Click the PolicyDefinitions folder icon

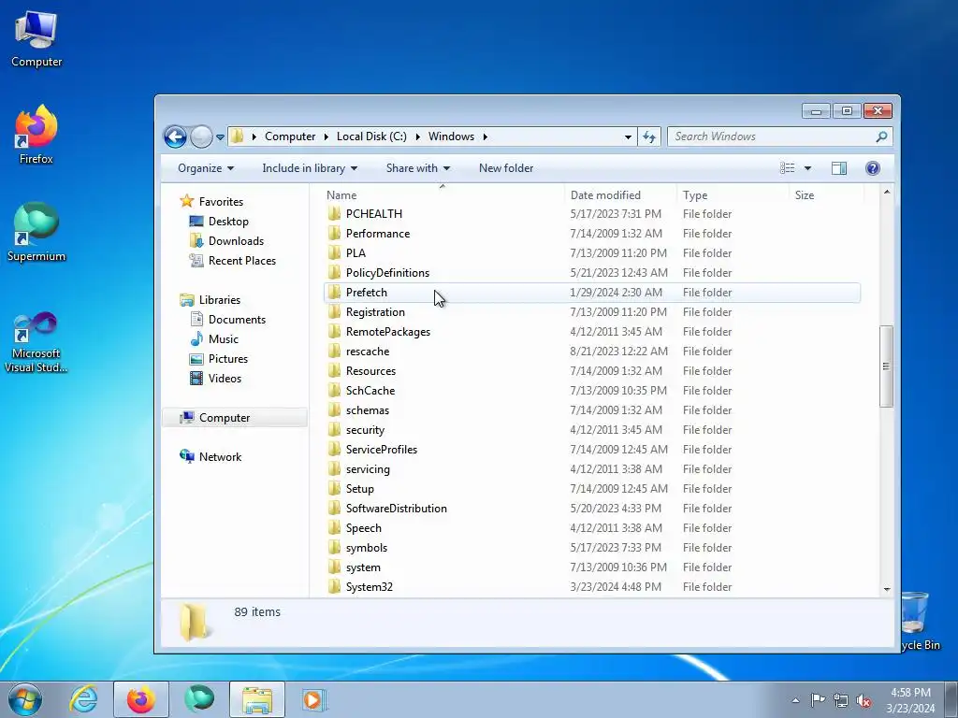coord(334,272)
